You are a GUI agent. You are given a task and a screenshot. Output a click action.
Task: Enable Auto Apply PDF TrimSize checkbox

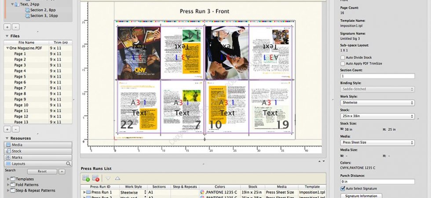(343, 63)
